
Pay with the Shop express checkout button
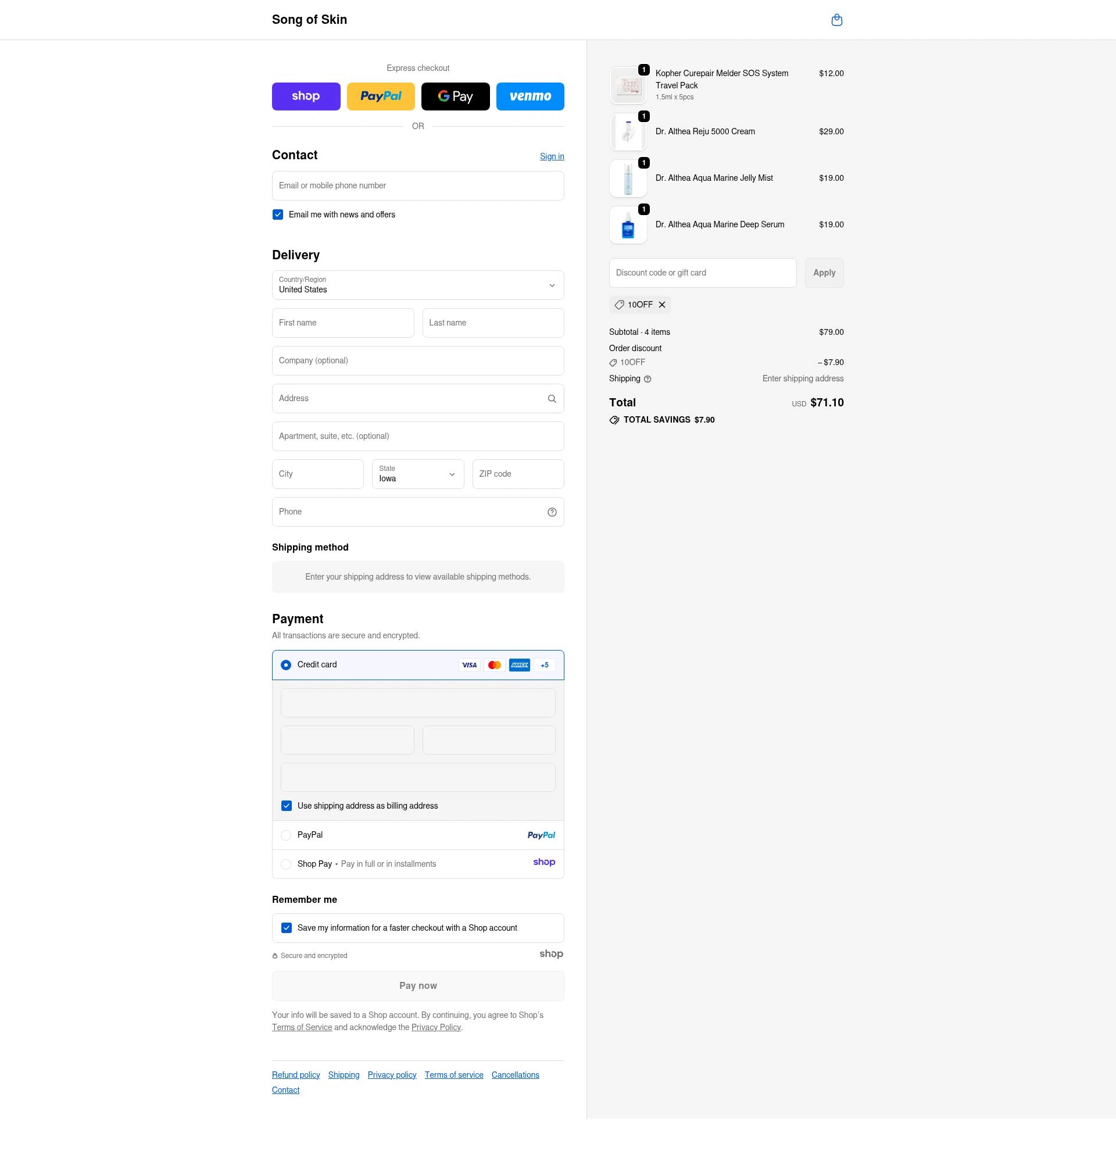point(306,96)
